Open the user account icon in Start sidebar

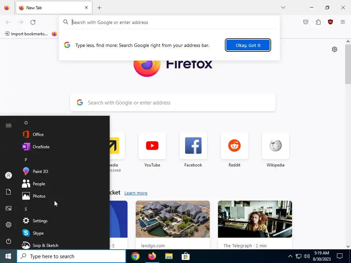tap(9, 175)
